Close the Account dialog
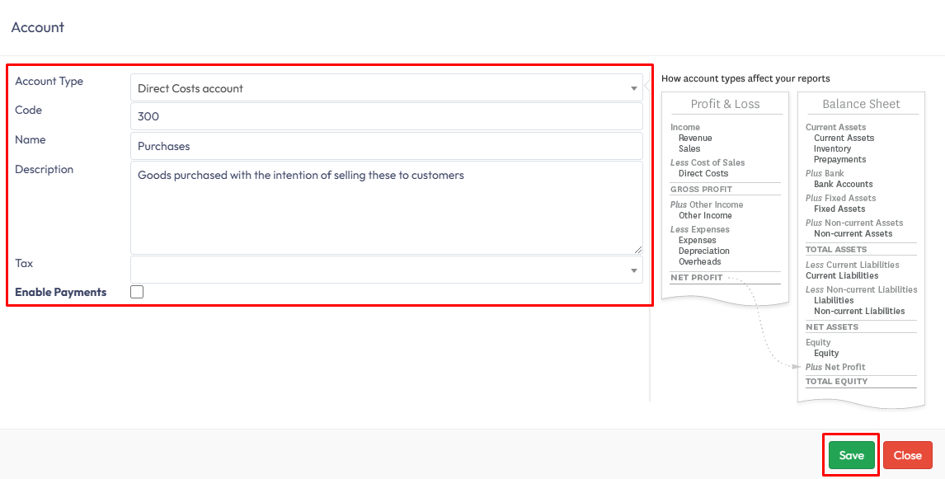This screenshot has height=479, width=945. click(x=908, y=455)
